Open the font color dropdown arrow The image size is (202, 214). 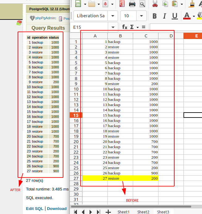tap(194, 16)
